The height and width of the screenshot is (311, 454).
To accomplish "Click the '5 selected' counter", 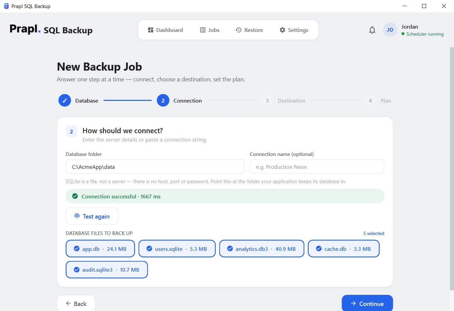I will pyautogui.click(x=374, y=233).
